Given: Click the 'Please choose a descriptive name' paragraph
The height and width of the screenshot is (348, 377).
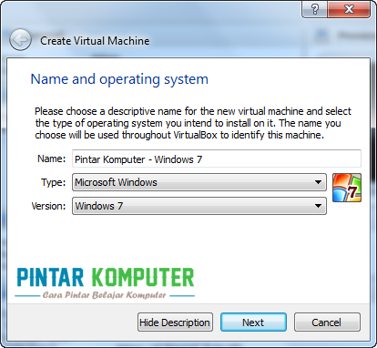Looking at the screenshot, I should 193,123.
